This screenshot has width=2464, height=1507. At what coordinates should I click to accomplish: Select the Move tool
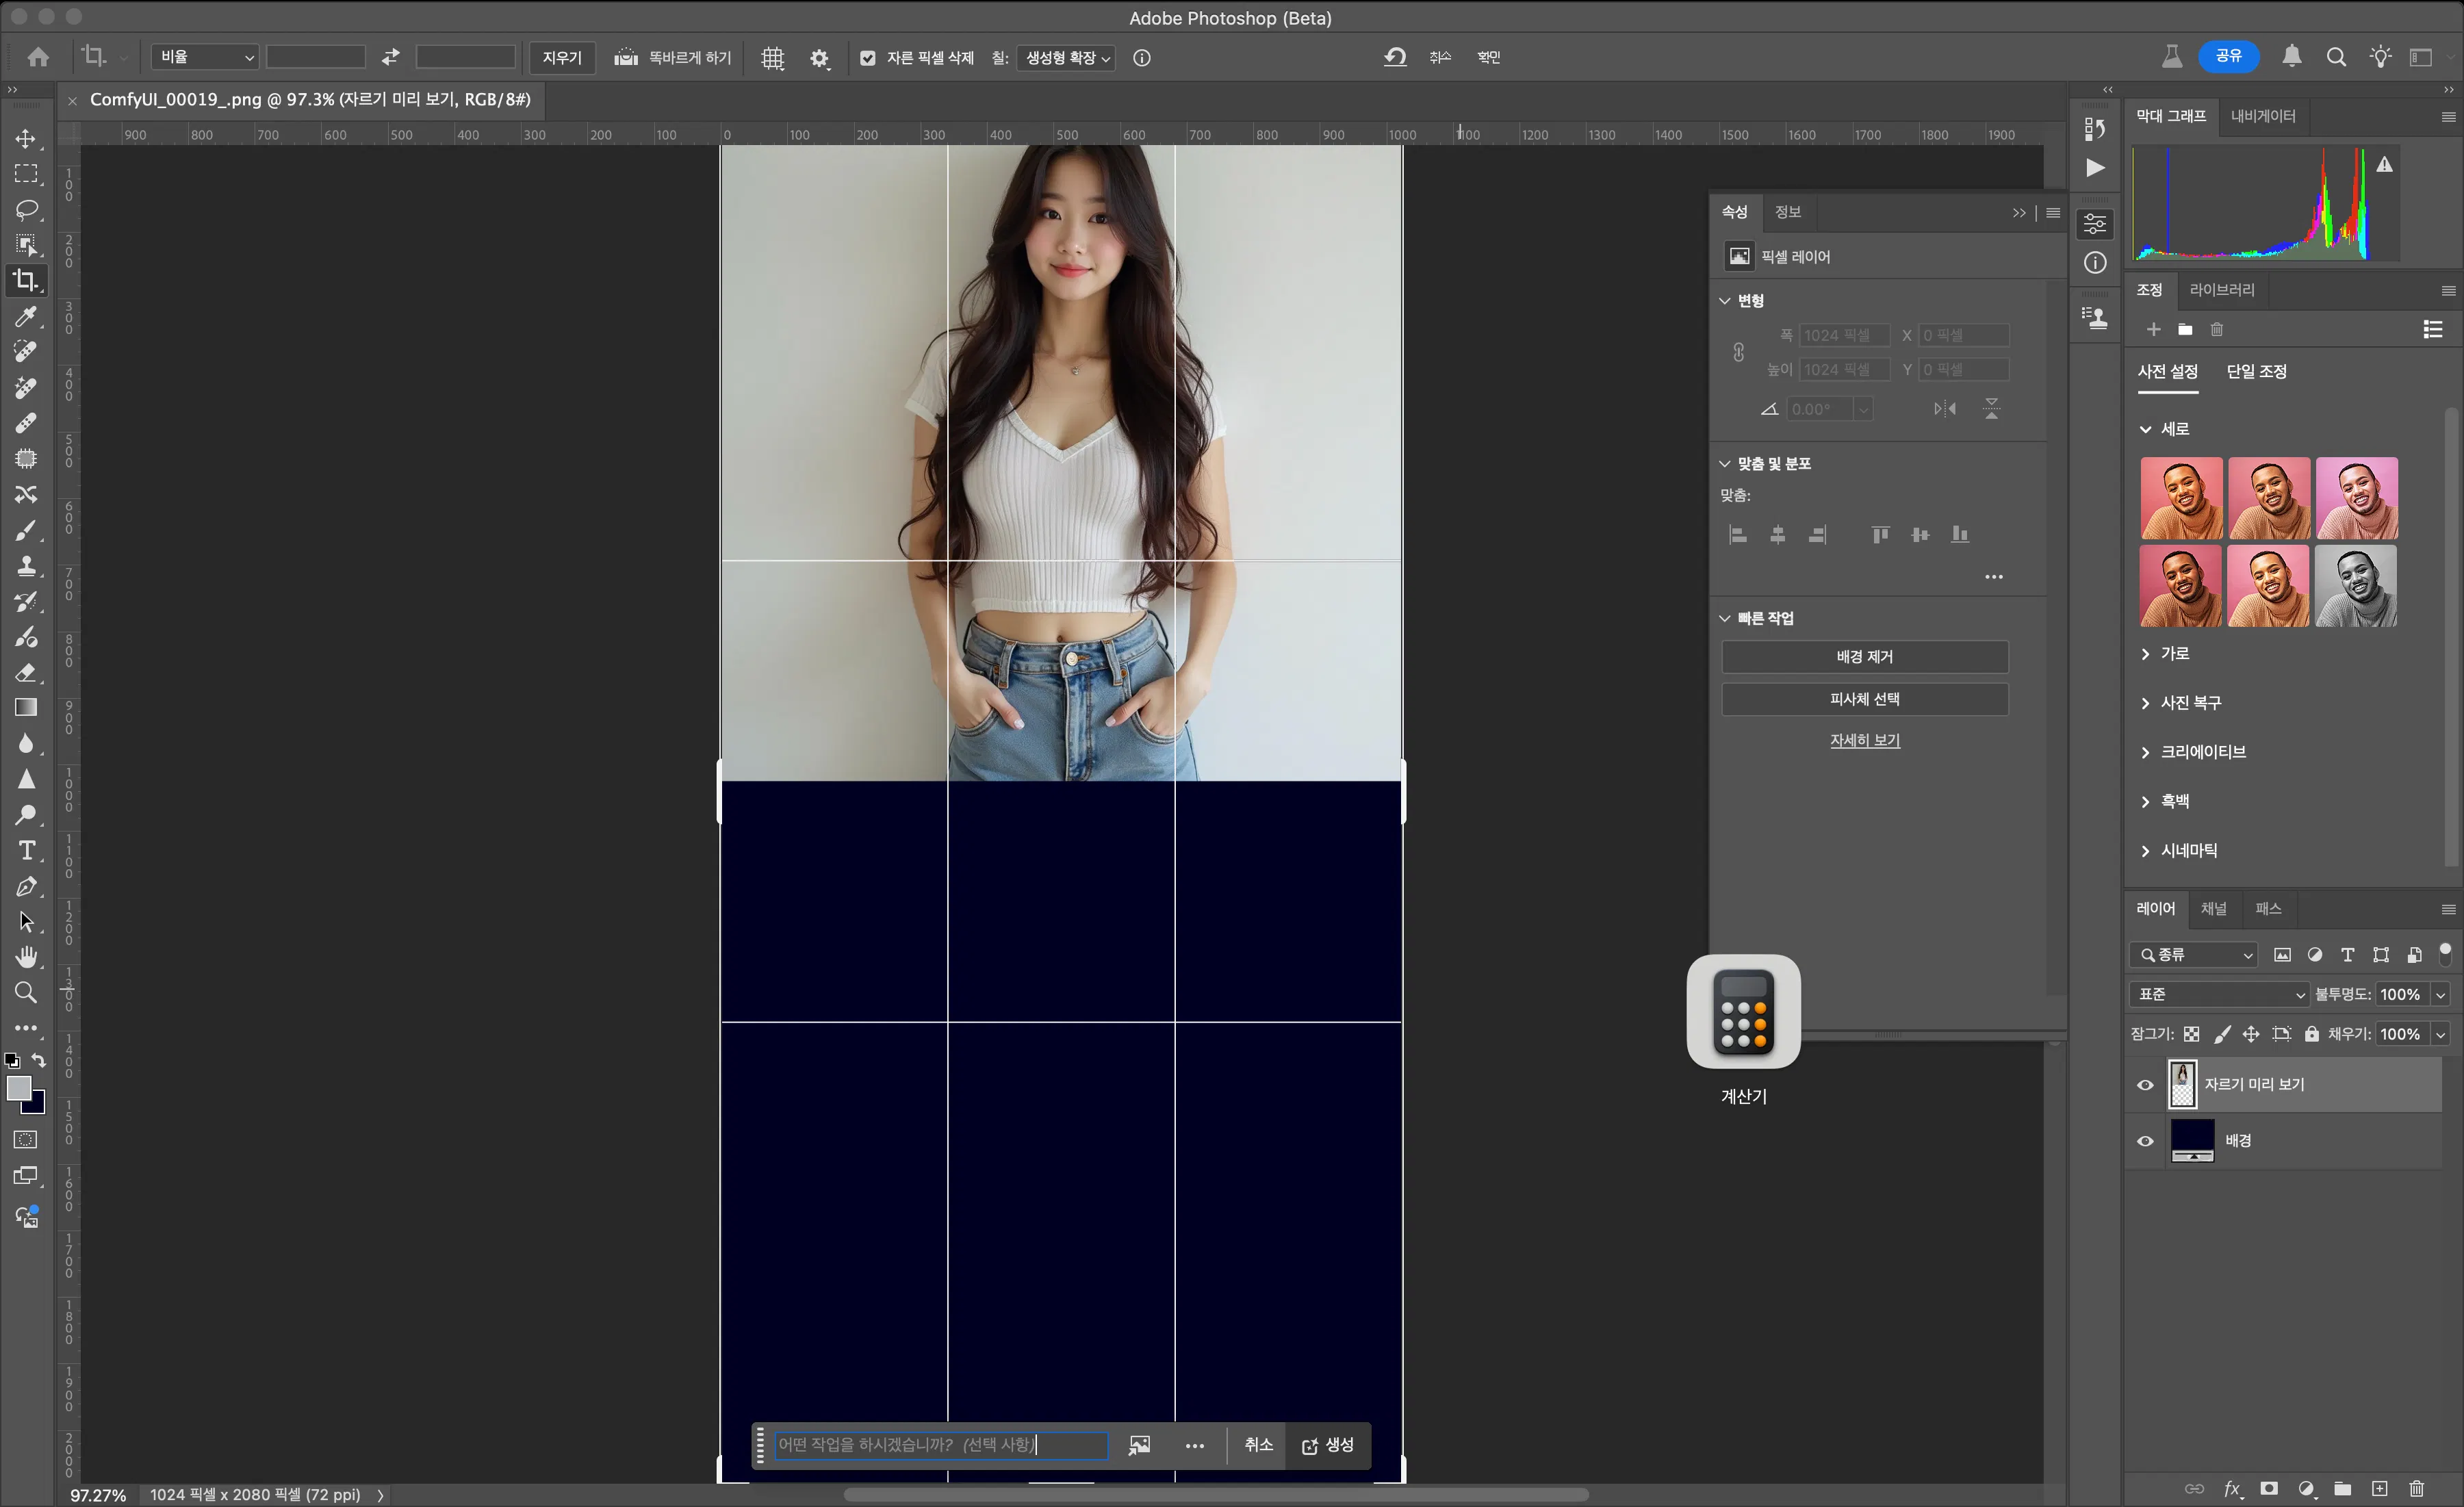tap(27, 140)
